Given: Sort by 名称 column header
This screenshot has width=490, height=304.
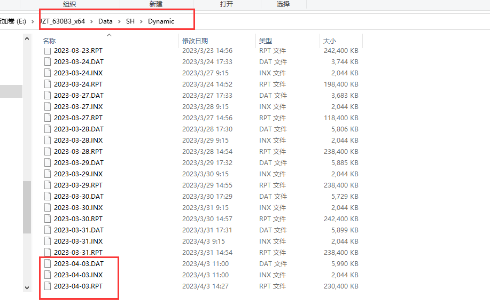Looking at the screenshot, I should coord(49,41).
